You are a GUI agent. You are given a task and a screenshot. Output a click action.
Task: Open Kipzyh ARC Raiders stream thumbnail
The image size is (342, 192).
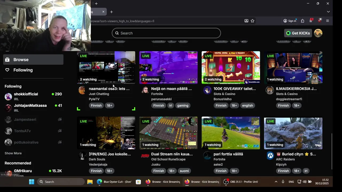pyautogui.click(x=293, y=133)
